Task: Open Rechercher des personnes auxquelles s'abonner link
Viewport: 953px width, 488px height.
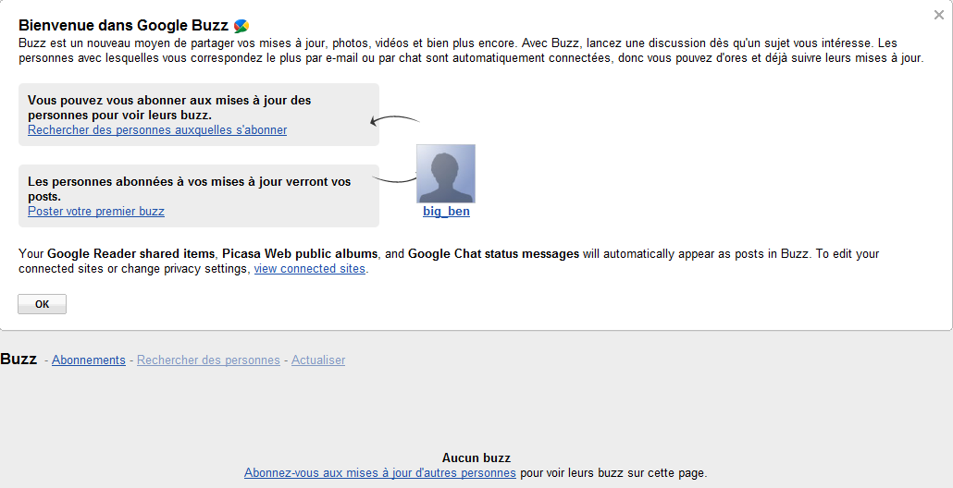Action: click(x=157, y=130)
